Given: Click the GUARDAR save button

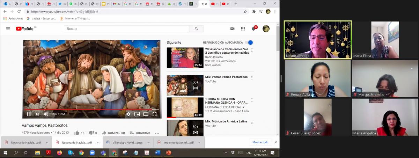Looking at the screenshot, I should (x=140, y=133).
